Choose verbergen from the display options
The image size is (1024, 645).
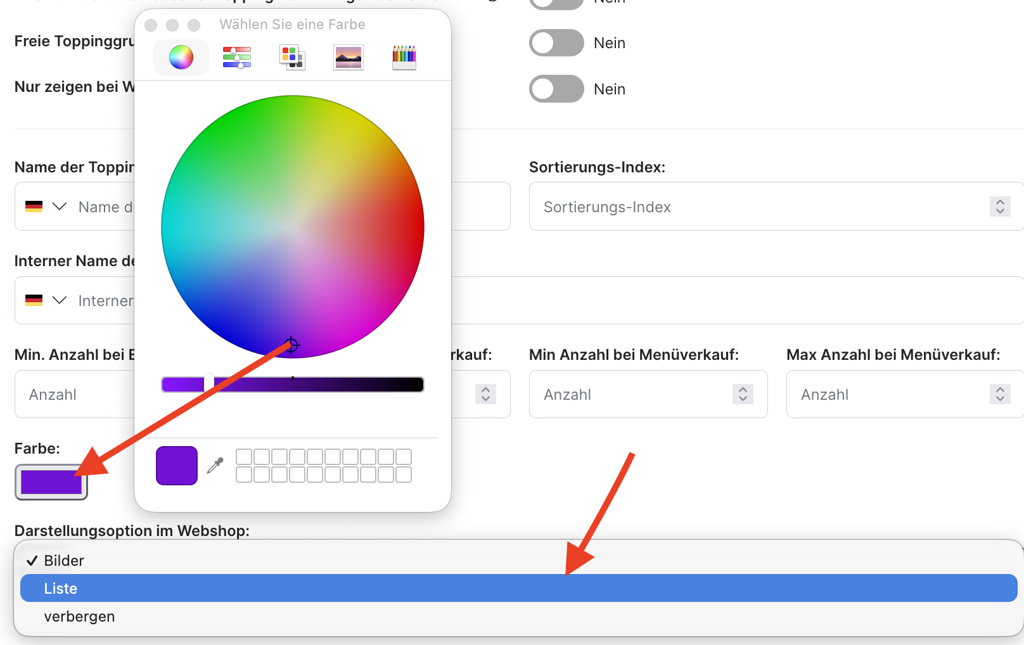point(79,616)
